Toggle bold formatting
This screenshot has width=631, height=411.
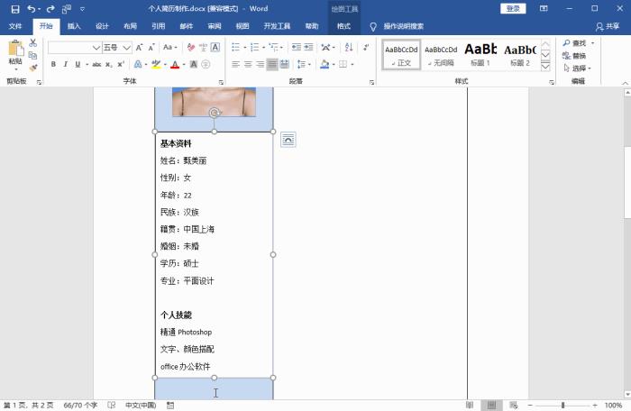tap(53, 64)
